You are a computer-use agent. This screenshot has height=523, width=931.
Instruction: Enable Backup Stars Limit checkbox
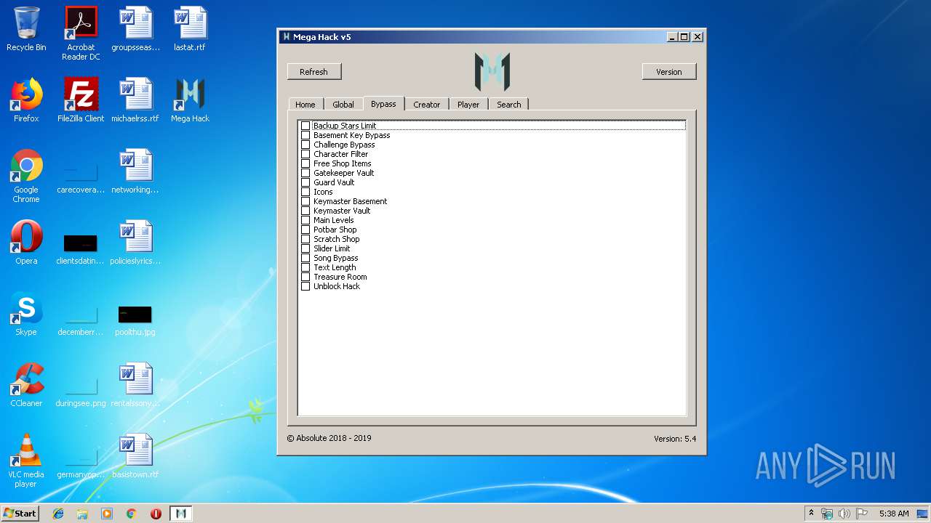click(x=305, y=126)
